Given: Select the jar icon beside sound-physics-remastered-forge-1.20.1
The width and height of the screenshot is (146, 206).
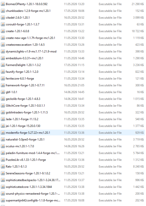Looking at the screenshot, I should coord(3,194).
